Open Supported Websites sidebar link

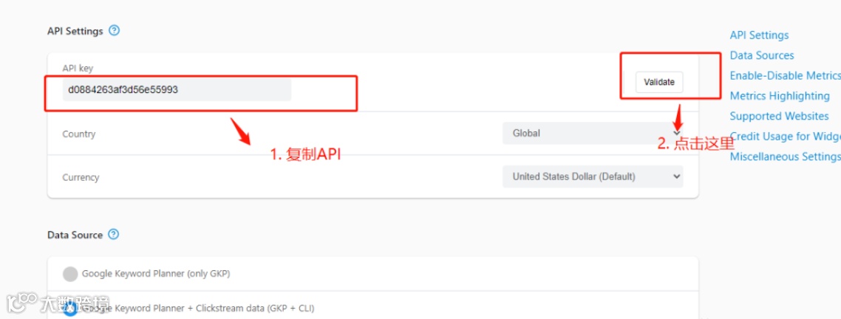tap(779, 116)
